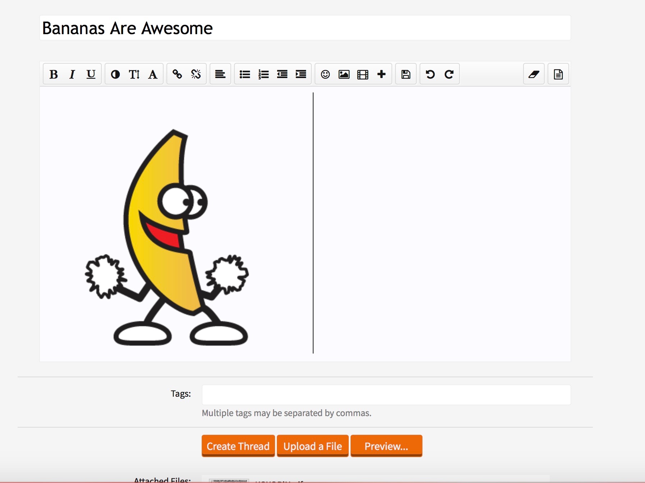Click the thread title field
The width and height of the screenshot is (645, 483).
point(305,28)
